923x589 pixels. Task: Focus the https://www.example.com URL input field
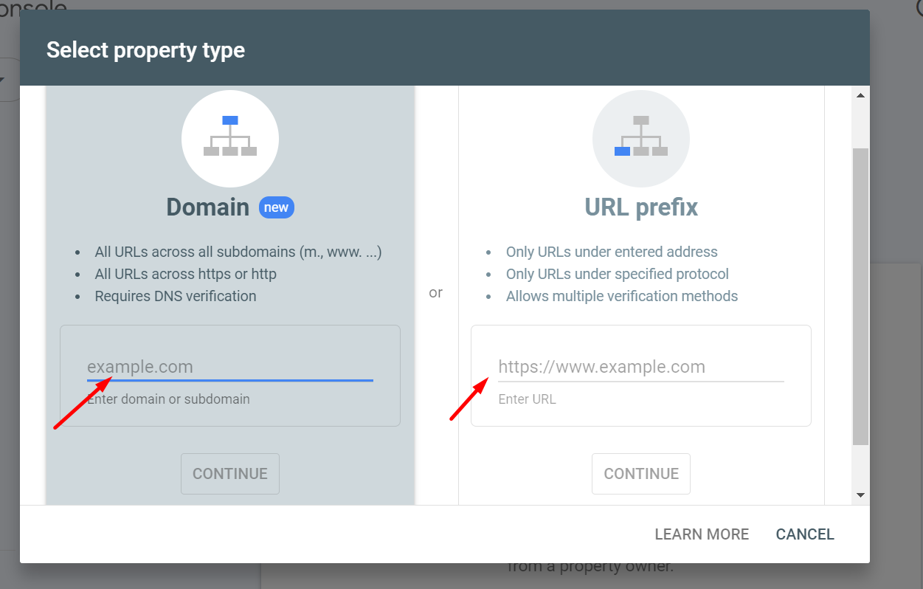point(641,367)
